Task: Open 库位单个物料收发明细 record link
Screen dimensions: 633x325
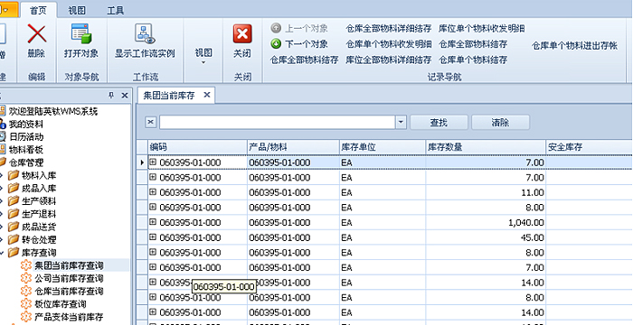Action: (482, 28)
